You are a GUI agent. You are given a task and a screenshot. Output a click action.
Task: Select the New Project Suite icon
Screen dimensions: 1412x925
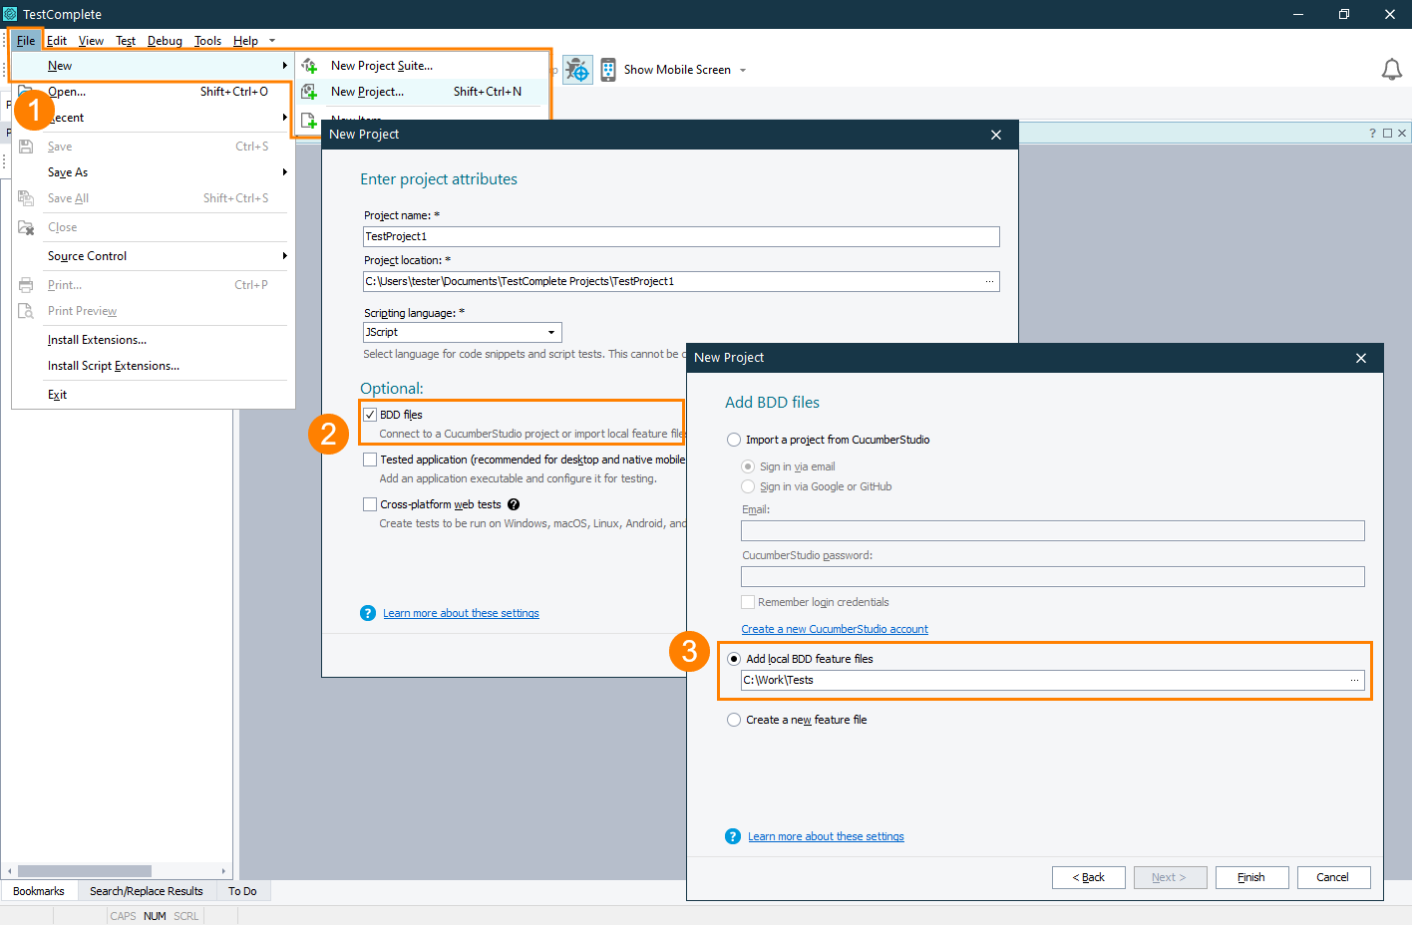point(309,65)
